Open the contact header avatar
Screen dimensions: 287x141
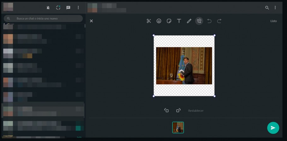coord(92,8)
